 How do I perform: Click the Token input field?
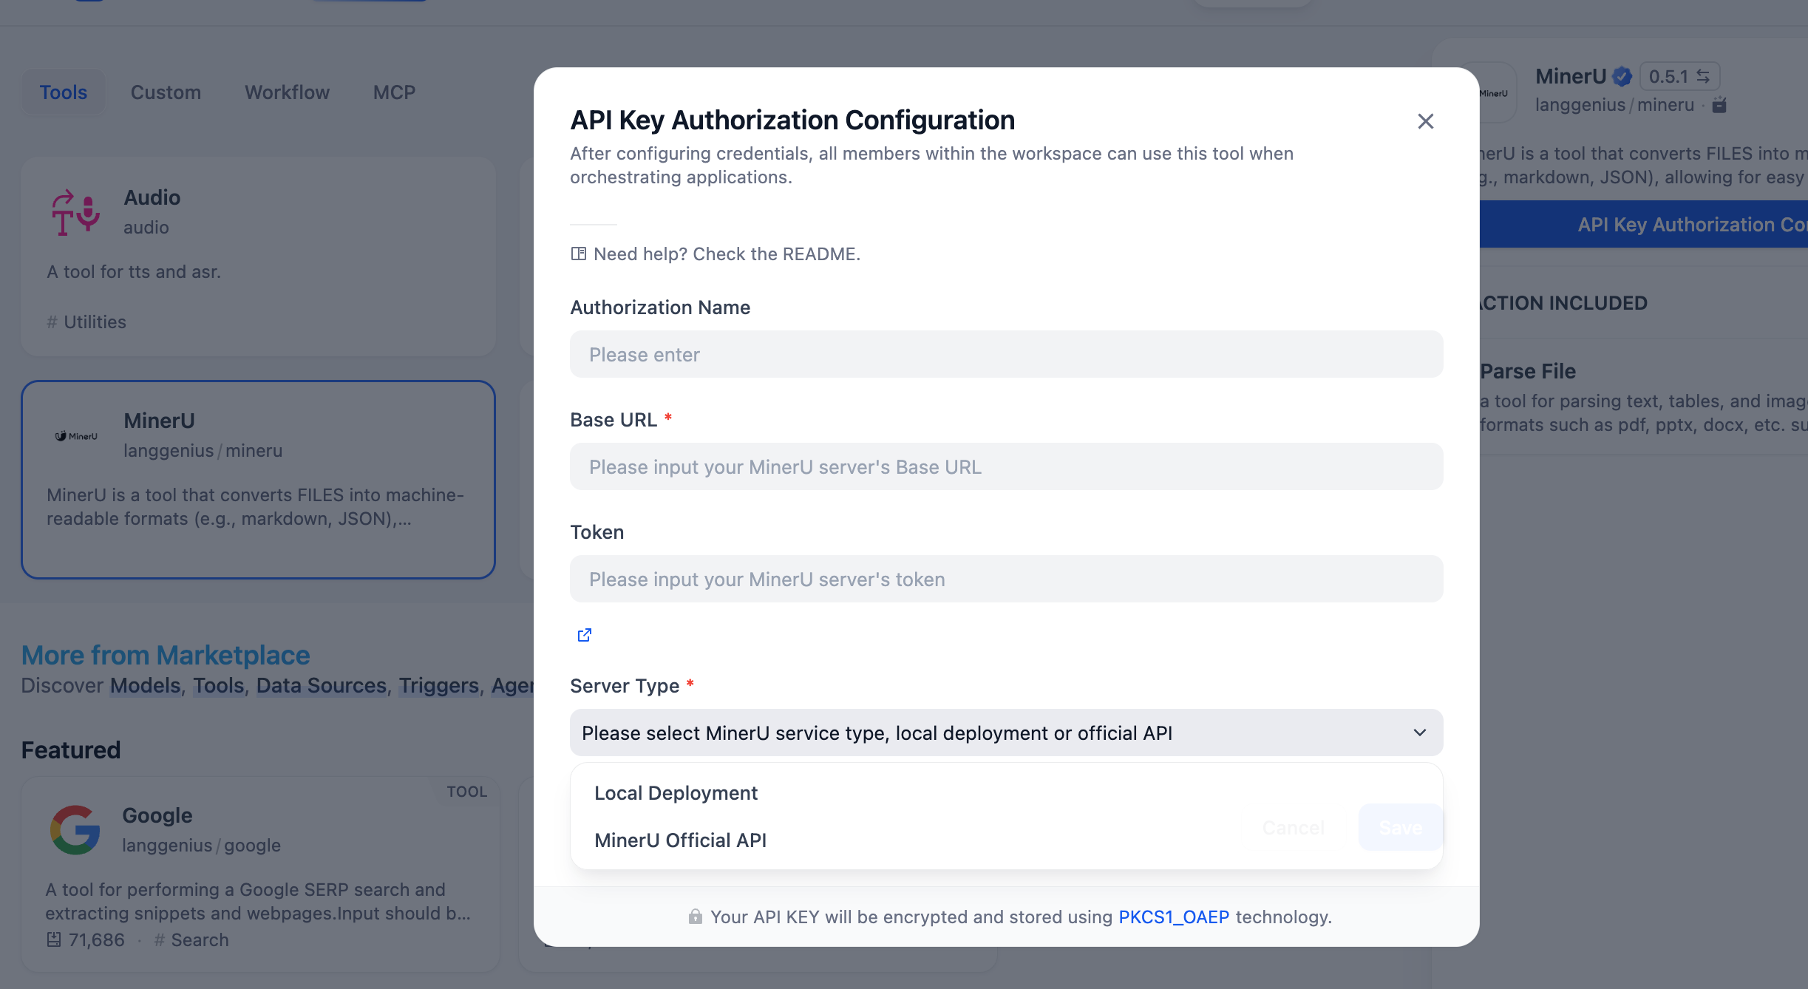(x=1006, y=579)
